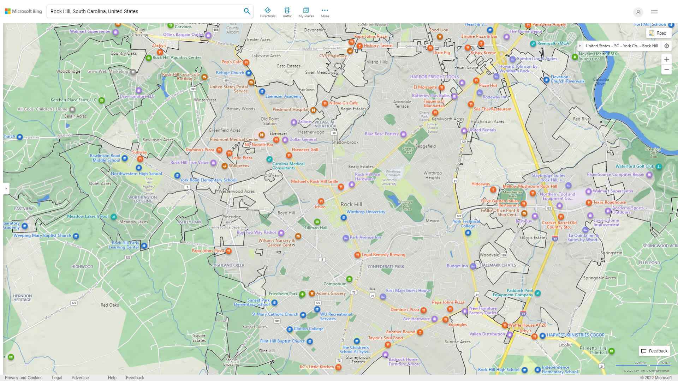Select the Winthrop University map marker
Viewport: 678px width, 381px height.
coord(344,218)
